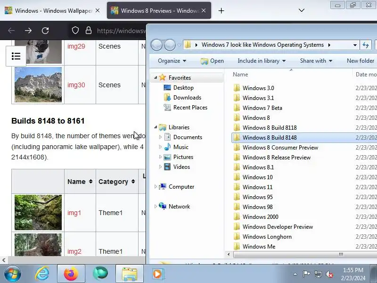
Task: Select the Windows Longhorn folder
Action: pos(267,237)
